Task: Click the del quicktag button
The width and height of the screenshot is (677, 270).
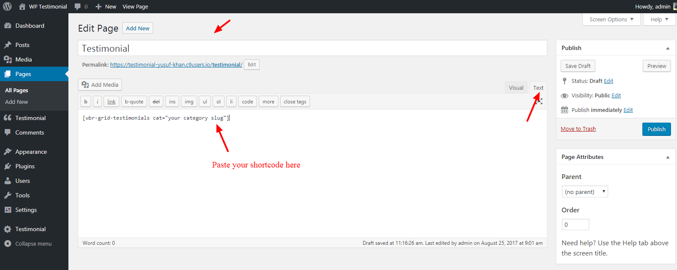Action: pos(156,102)
